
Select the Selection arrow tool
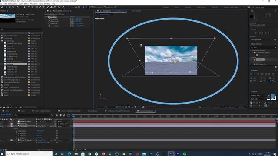[6, 7]
